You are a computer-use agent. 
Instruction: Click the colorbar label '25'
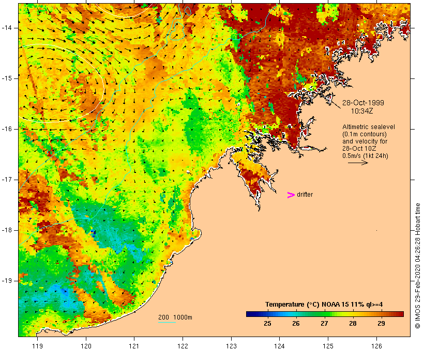tap(267, 323)
